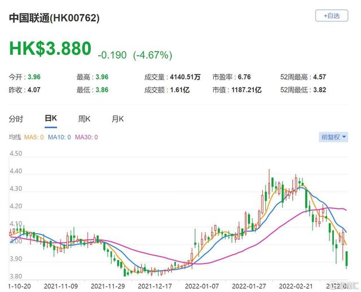Screen dimensions: 361x292
Task: Add stock via +自选 button
Action: click(x=332, y=16)
